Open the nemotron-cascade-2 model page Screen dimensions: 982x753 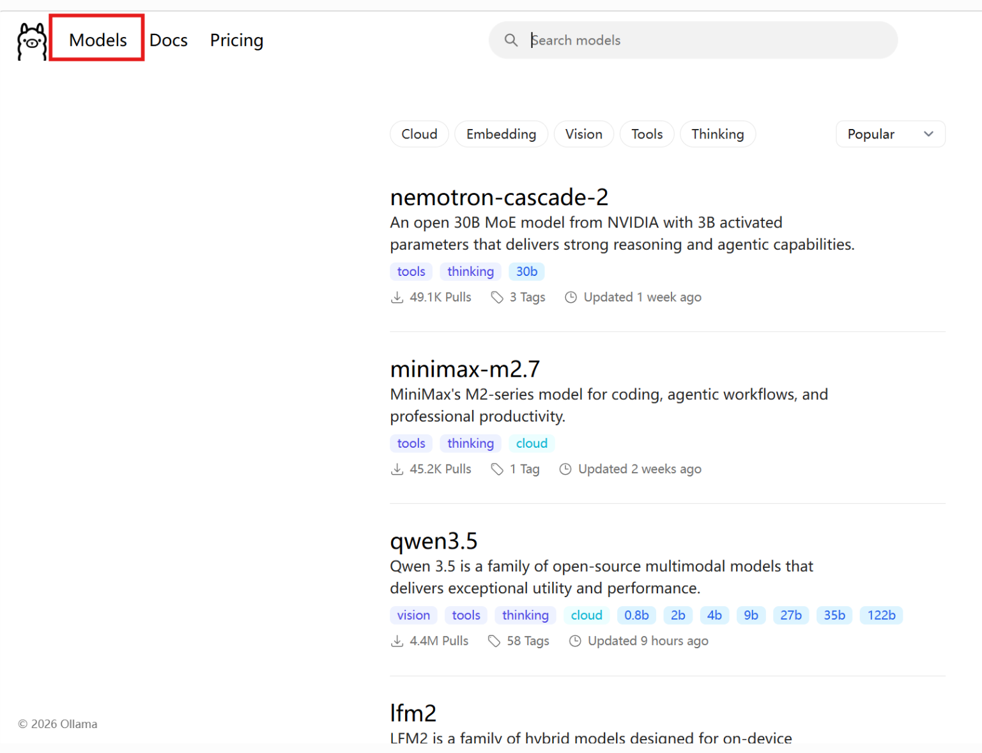[x=499, y=197]
